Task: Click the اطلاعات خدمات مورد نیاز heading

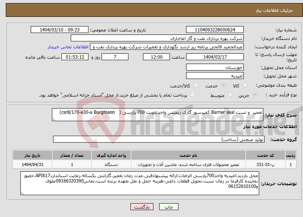Action: (270, 127)
